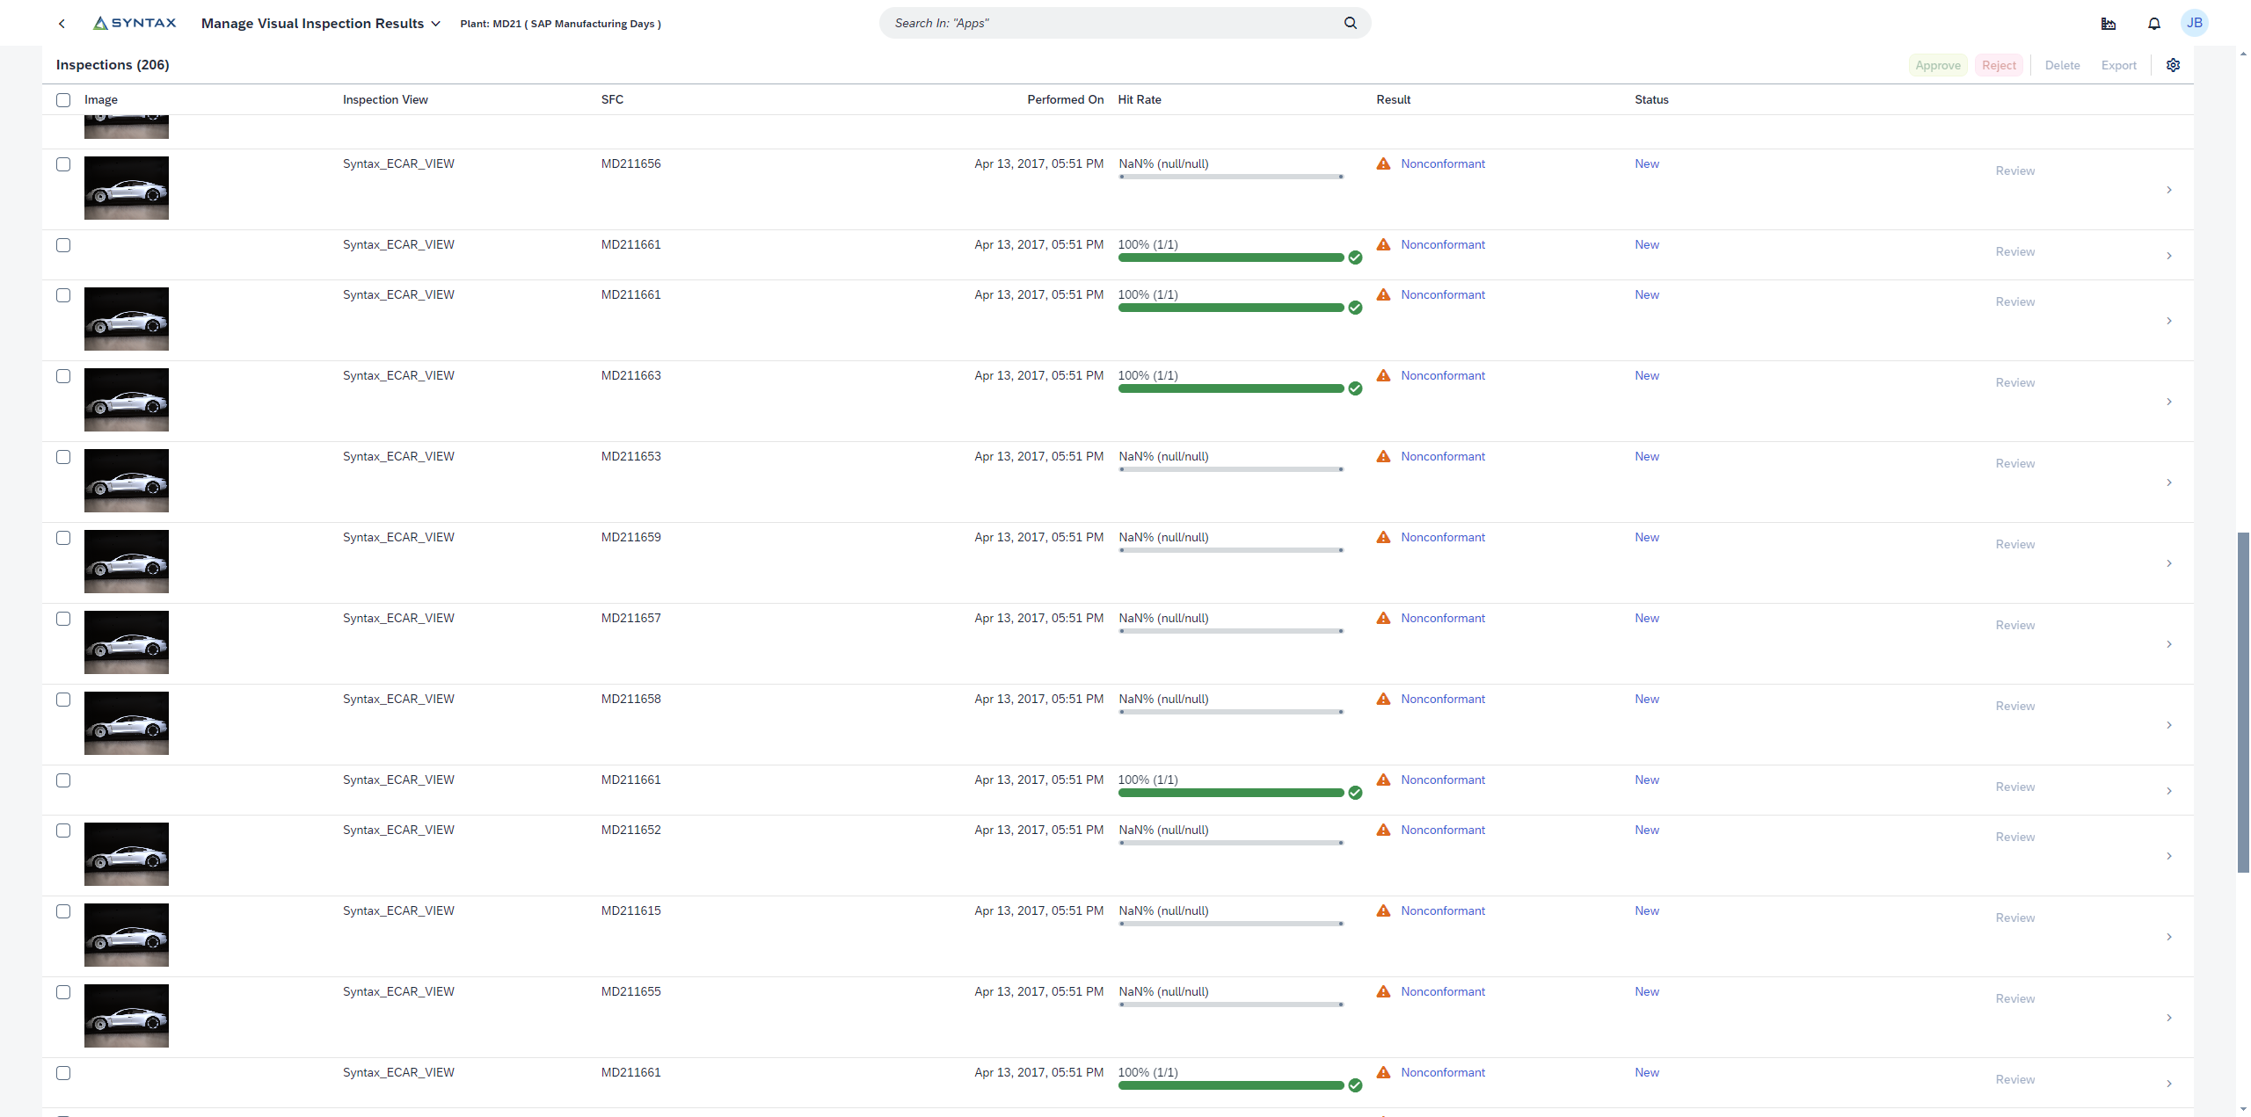Open details chevron for MD211655 row
Viewport: 2251px width, 1117px height.
tap(2168, 1018)
